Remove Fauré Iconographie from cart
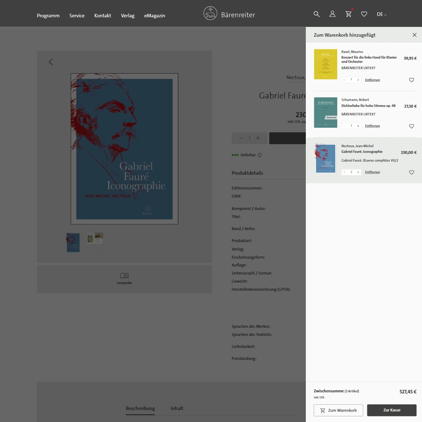The image size is (422, 422). pos(373,172)
